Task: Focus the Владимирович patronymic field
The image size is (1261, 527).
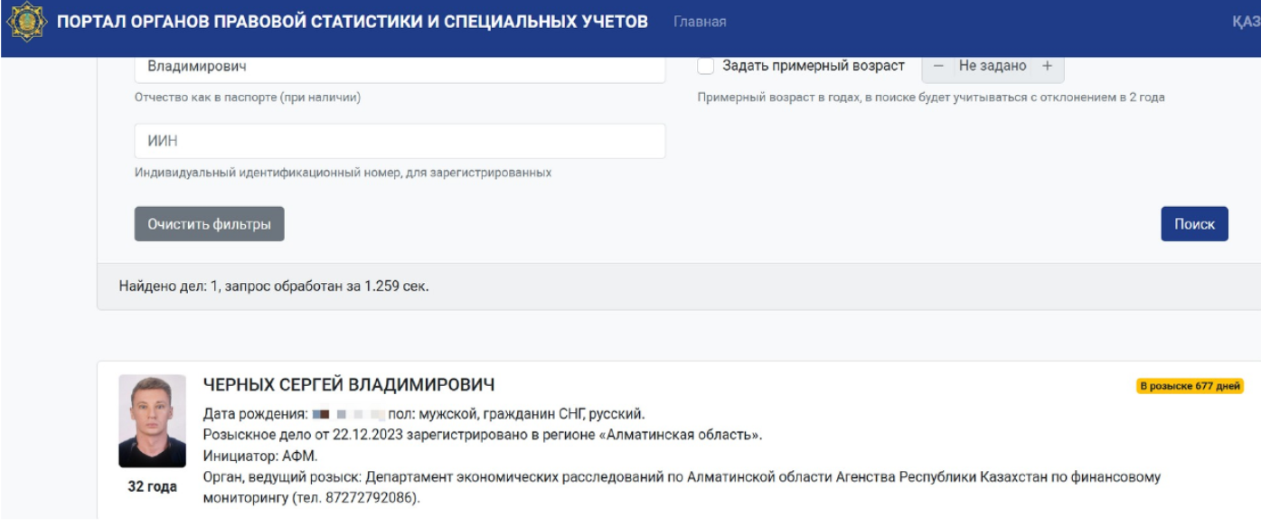Action: click(x=400, y=67)
